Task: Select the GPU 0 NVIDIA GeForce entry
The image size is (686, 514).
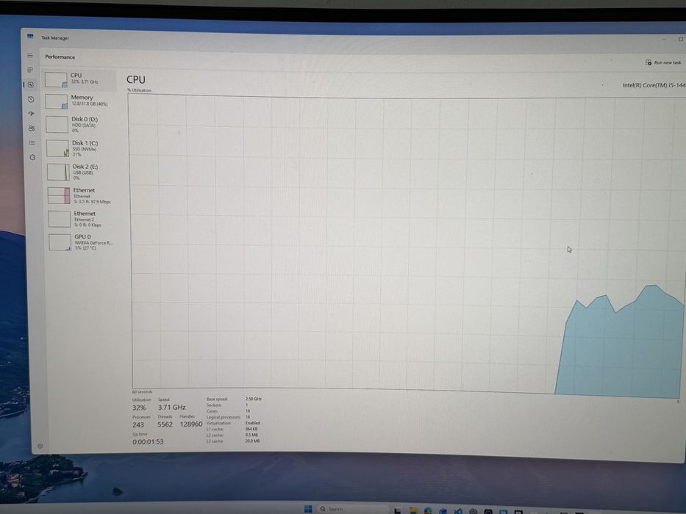Action: (84, 242)
